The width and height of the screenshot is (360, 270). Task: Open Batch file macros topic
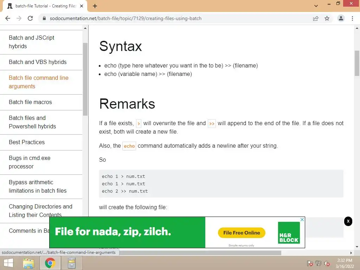point(41,102)
